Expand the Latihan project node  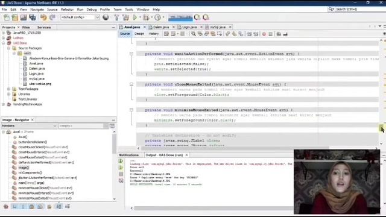[x=4, y=38]
